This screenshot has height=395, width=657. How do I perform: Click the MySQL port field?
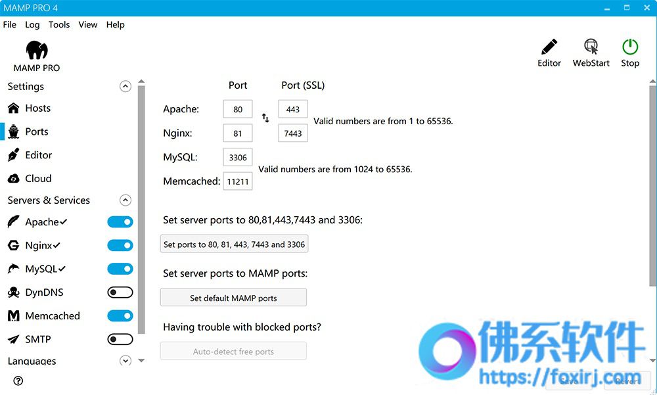point(238,157)
